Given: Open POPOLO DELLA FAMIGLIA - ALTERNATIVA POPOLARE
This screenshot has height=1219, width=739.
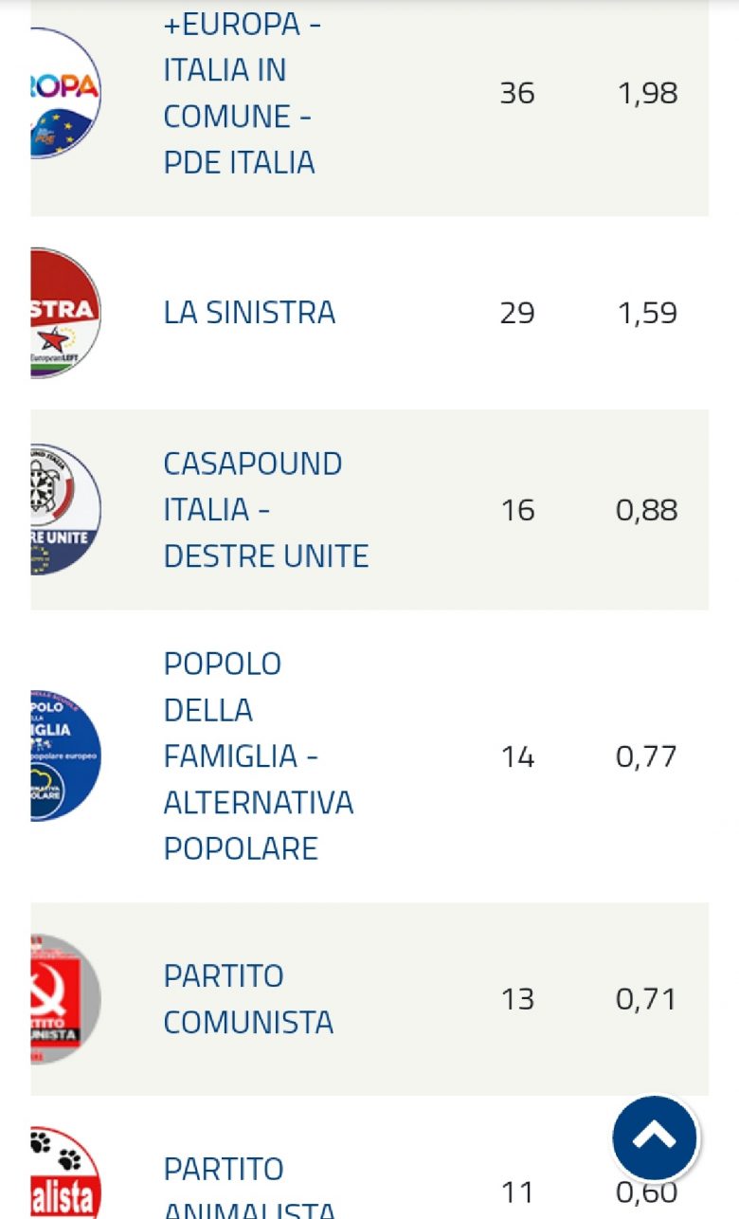Looking at the screenshot, I should point(258,756).
